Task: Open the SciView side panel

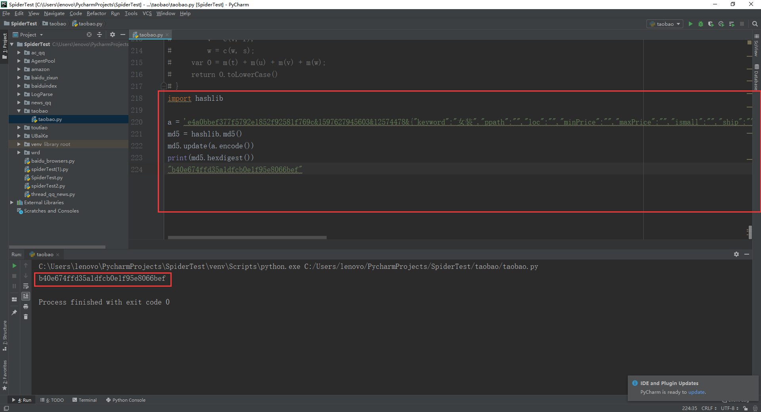Action: tap(757, 46)
